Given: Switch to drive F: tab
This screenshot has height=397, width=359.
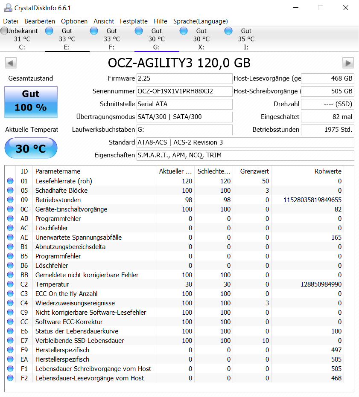Looking at the screenshot, I should [x=112, y=39].
